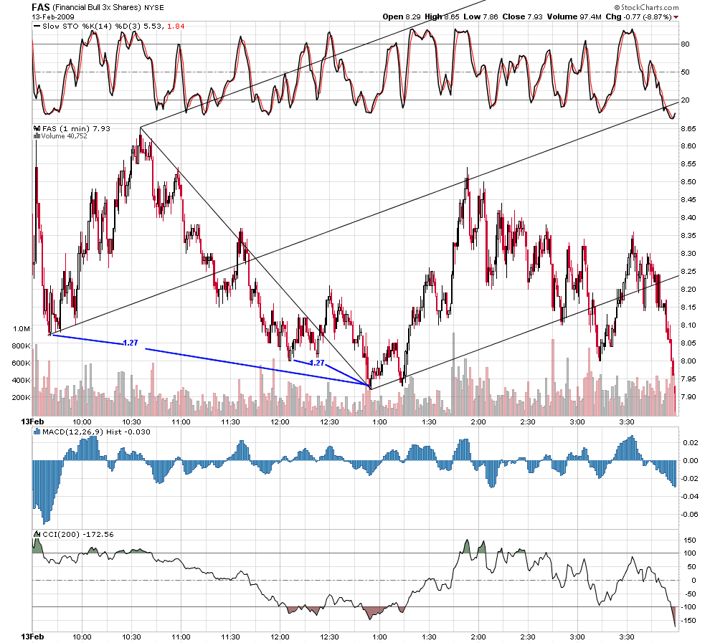The image size is (710, 643).
Task: Click the FAS ticker symbol title
Action: click(x=41, y=7)
